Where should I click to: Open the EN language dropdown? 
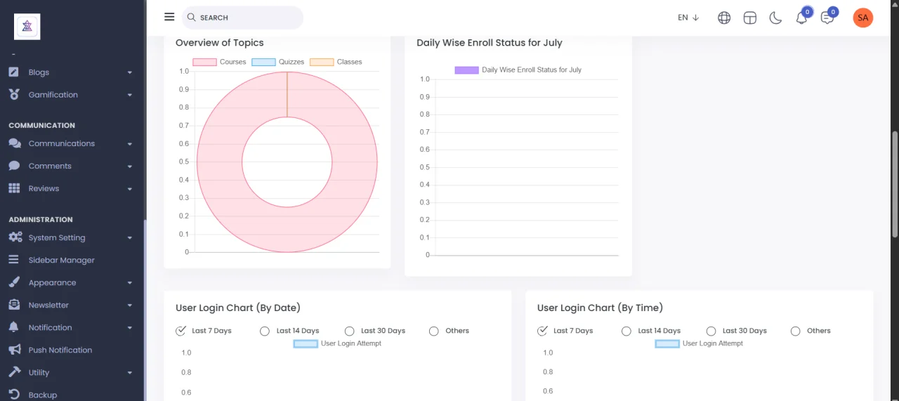(688, 18)
